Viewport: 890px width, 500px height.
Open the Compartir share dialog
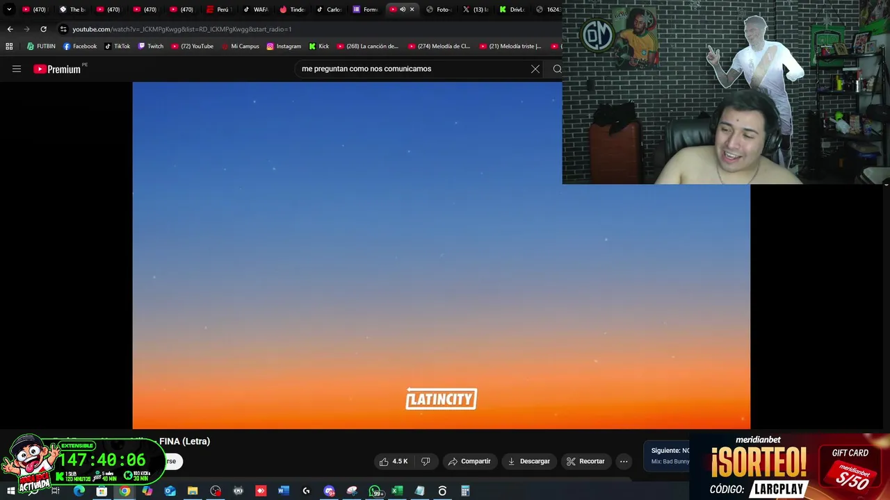[x=469, y=461]
